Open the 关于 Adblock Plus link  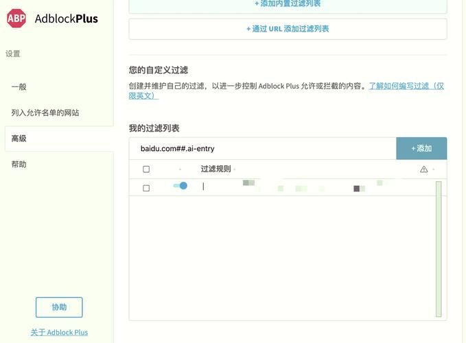(59, 332)
